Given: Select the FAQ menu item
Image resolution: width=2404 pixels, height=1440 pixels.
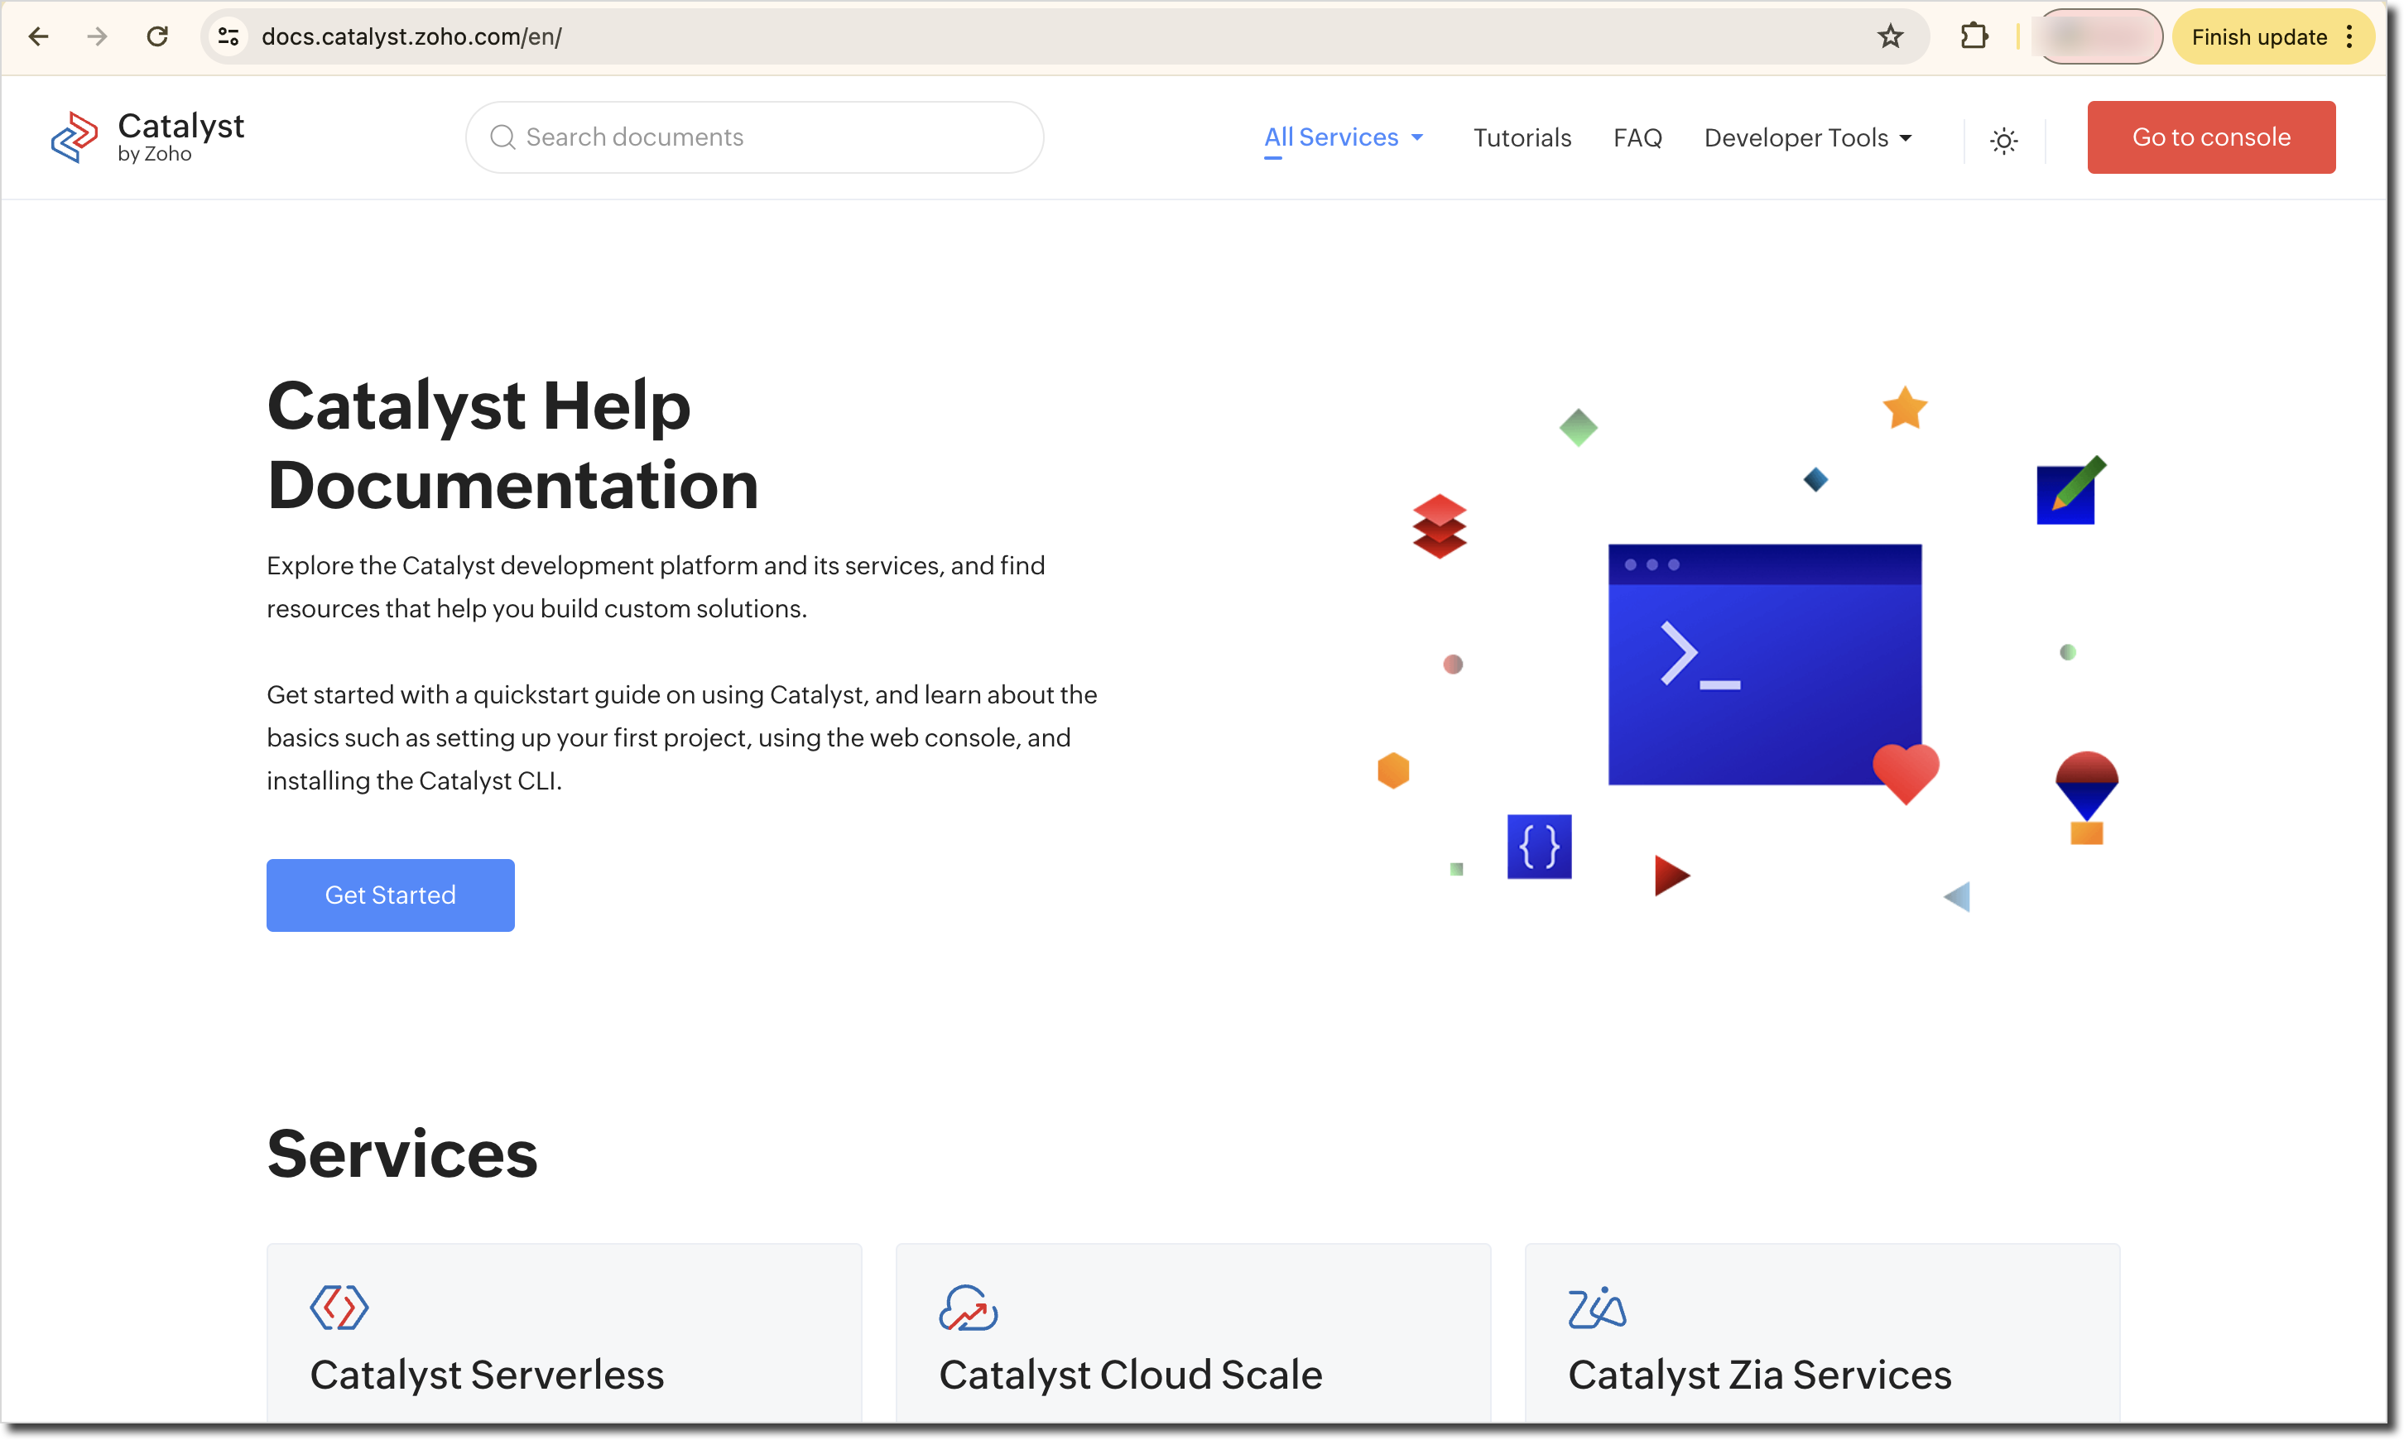Looking at the screenshot, I should (x=1637, y=137).
